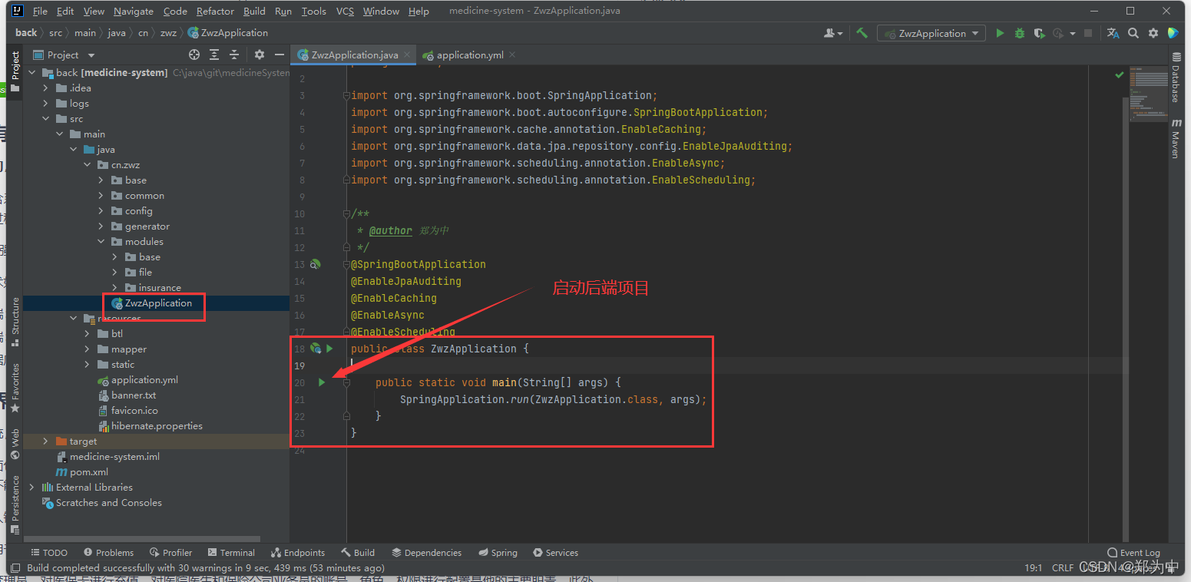Fold the main method at line 20
This screenshot has height=582, width=1191.
coord(346,382)
